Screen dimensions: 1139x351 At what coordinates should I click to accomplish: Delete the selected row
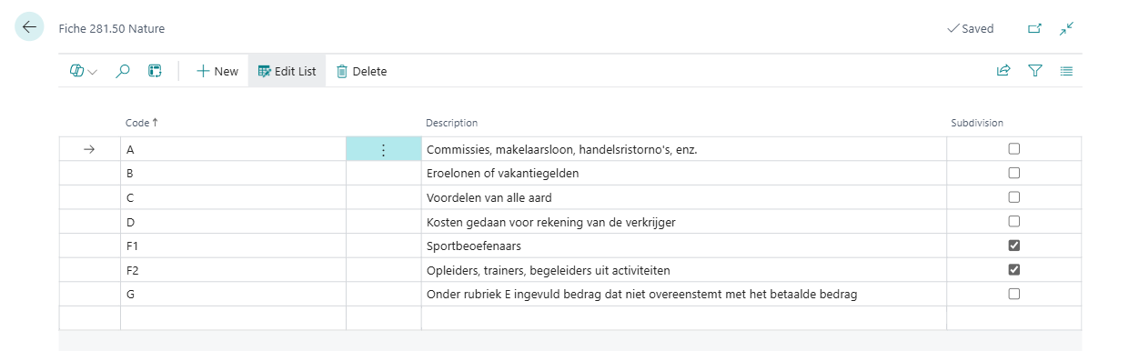361,71
